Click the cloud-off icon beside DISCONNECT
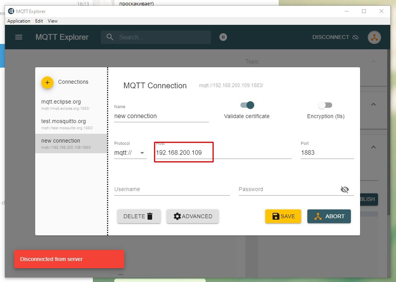The width and height of the screenshot is (396, 282). tap(355, 37)
